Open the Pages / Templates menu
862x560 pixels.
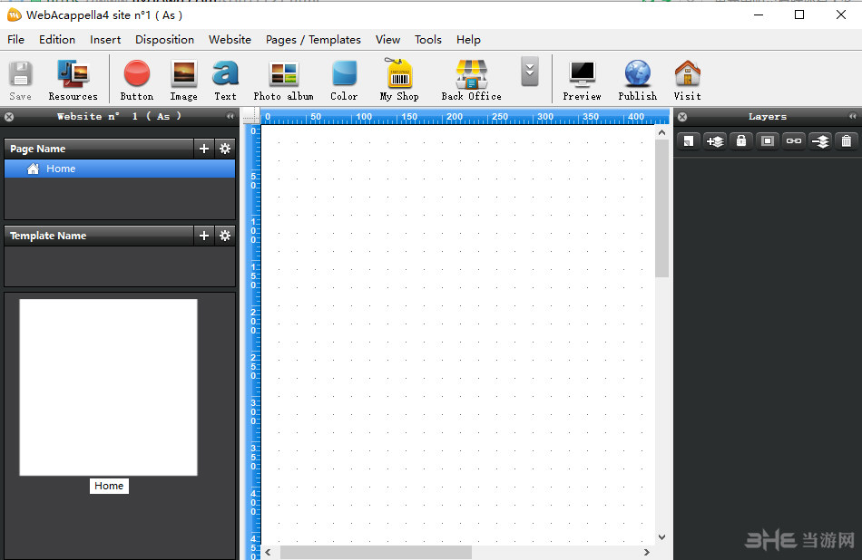pyautogui.click(x=313, y=40)
